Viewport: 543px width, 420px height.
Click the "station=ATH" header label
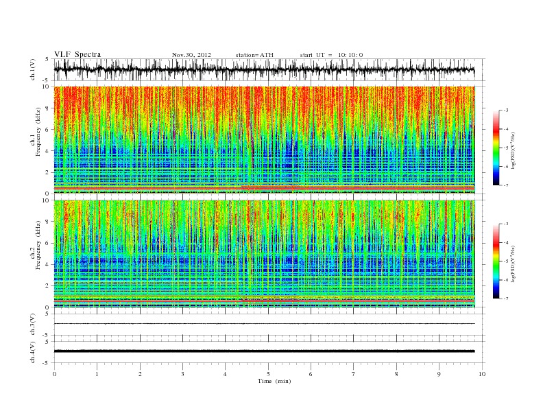254,55
